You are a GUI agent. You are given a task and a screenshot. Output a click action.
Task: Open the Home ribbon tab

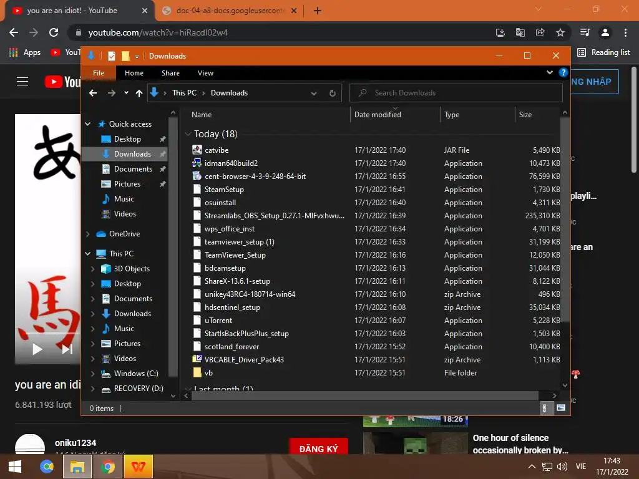[134, 73]
